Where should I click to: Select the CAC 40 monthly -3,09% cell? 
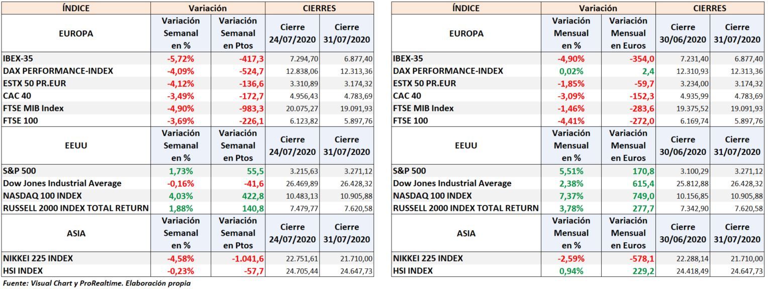[571, 96]
